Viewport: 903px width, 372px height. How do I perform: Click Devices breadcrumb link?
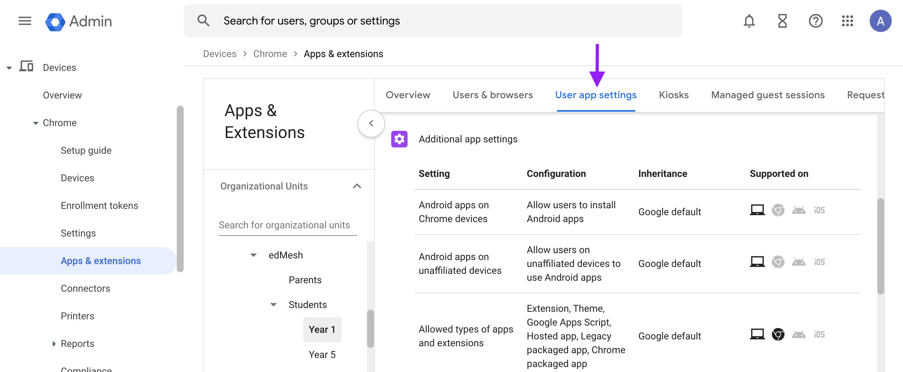pos(220,54)
